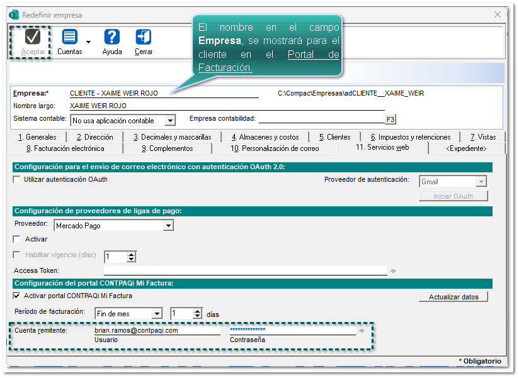519x378 pixels.
Task: Show Access Token with eye icon
Action: coord(394,271)
